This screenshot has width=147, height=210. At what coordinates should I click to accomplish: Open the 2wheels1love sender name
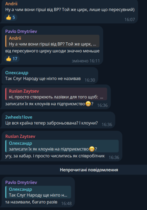[x=19, y=117]
